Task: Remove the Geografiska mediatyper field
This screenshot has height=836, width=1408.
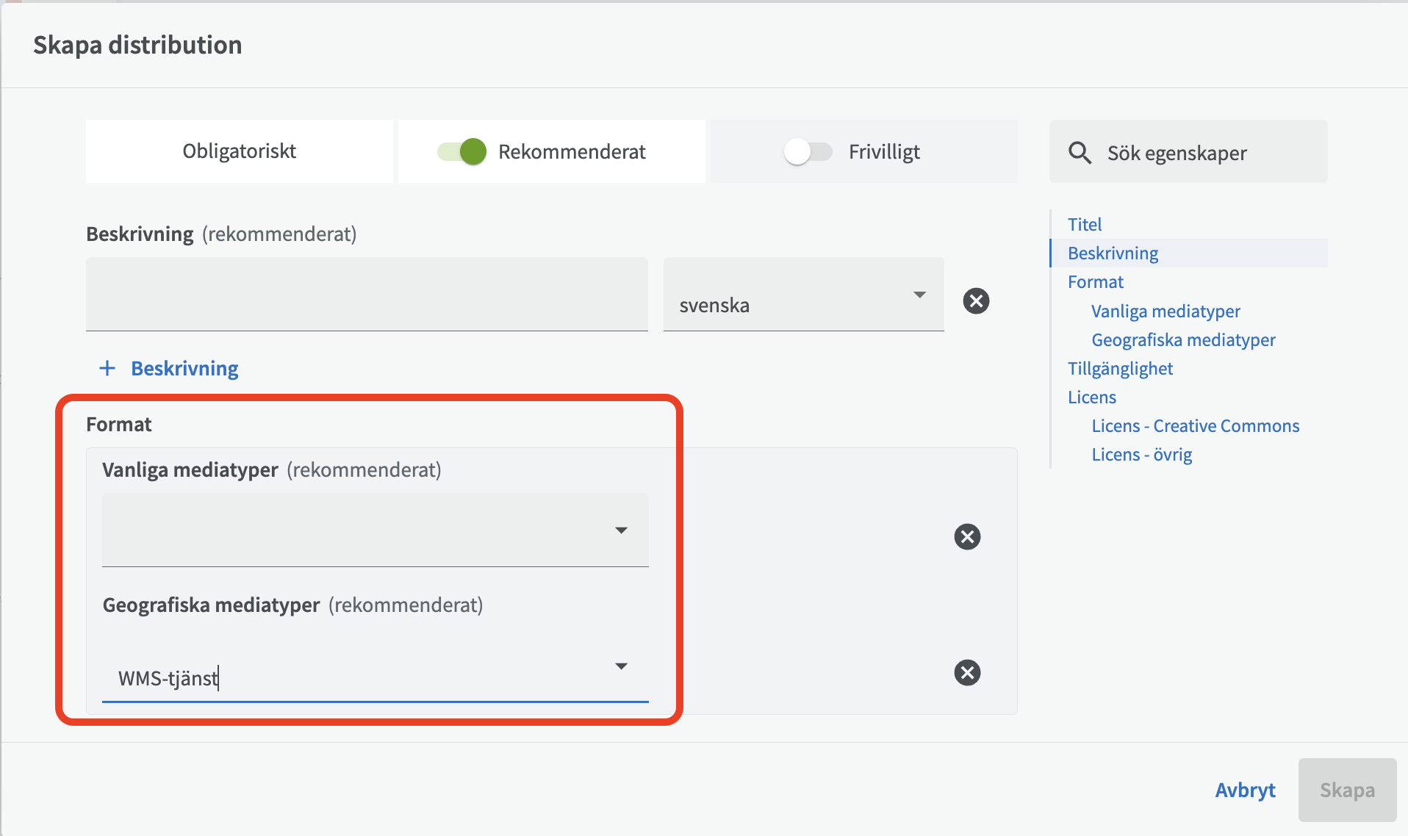Action: coord(967,673)
